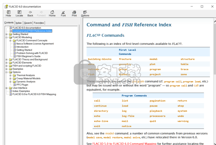The image size is (216, 145).
Task: Expand the Thermal Analysis node
Action: click(10, 75)
